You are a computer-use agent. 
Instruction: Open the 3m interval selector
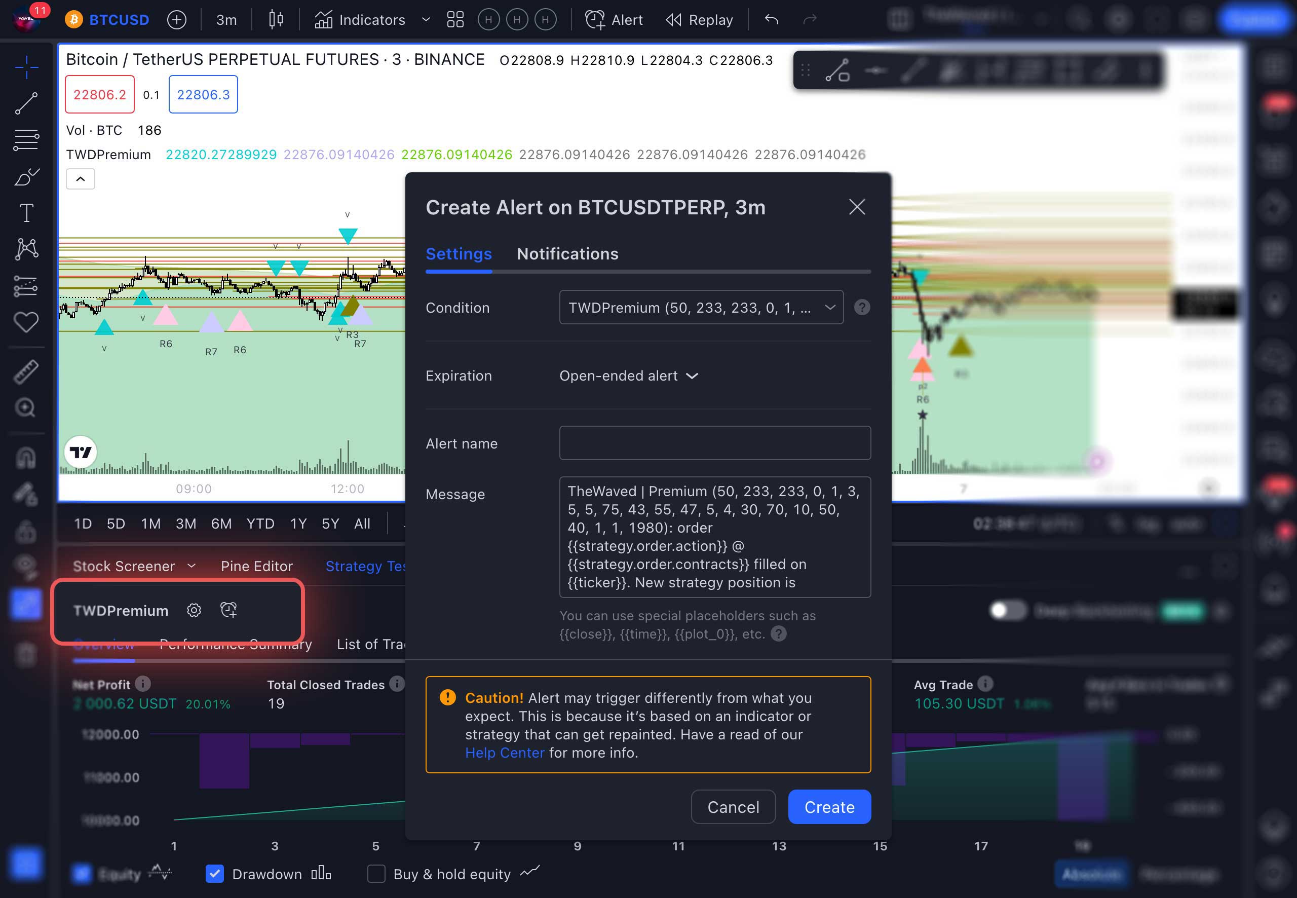226,20
